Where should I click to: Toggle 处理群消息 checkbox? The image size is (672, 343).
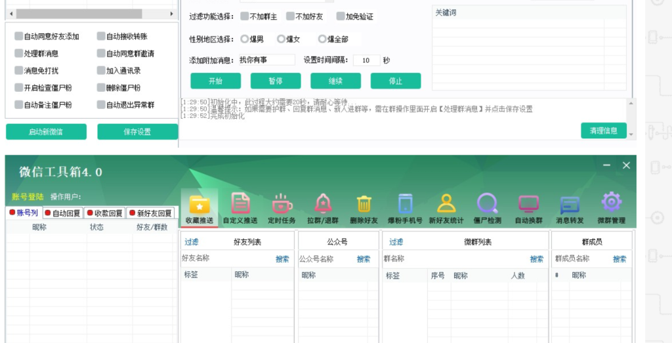tap(18, 54)
